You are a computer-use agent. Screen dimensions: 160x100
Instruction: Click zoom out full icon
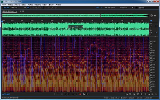[x=141, y=94]
